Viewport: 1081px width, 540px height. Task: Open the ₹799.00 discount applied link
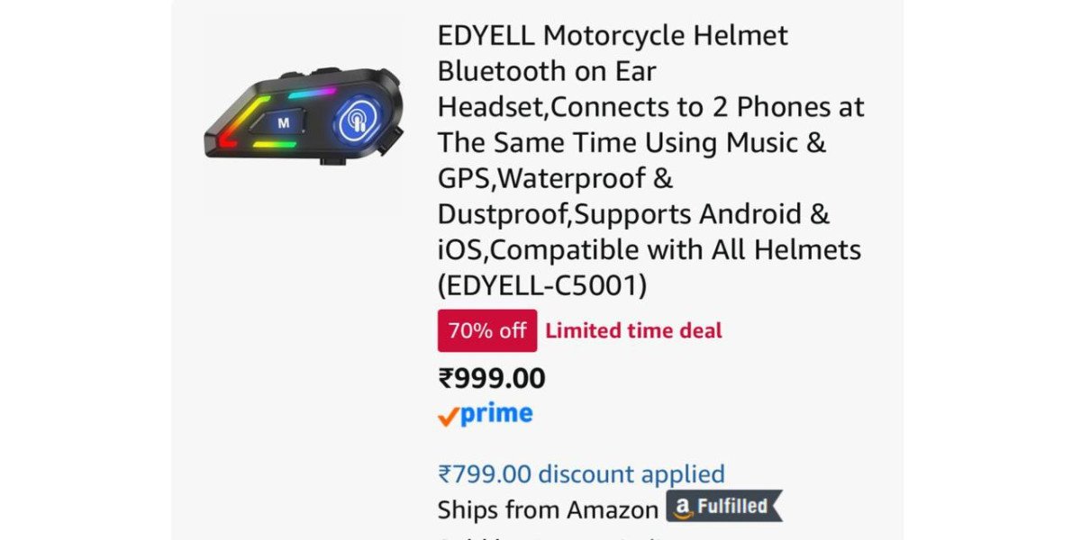click(581, 473)
